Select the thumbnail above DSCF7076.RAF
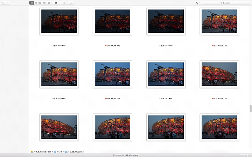 click(59, 74)
